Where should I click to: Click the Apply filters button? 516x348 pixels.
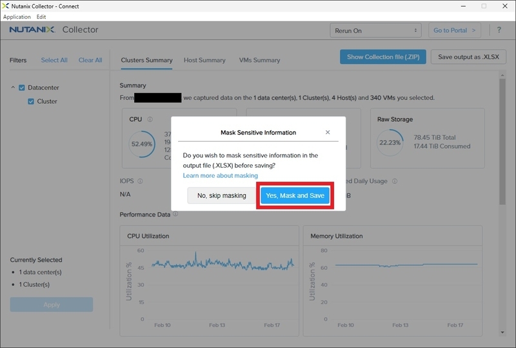52,305
